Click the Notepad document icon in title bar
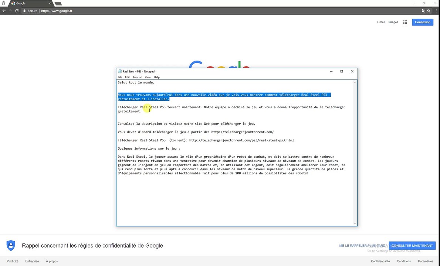This screenshot has width=440, height=266. pos(120,71)
